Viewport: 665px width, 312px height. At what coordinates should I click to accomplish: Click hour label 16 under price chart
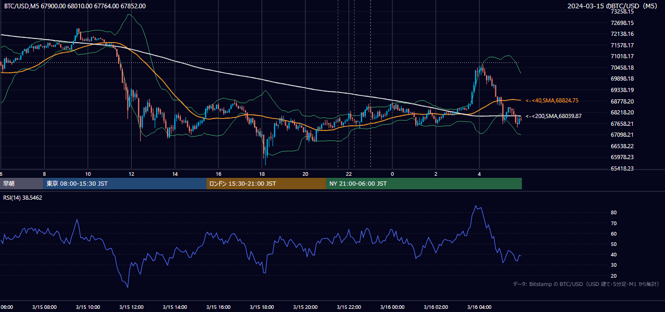pos(218,174)
